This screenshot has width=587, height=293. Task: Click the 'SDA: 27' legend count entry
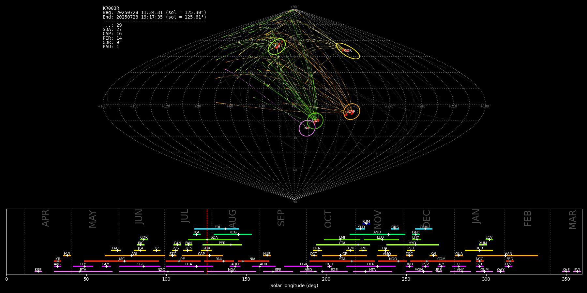pos(112,30)
